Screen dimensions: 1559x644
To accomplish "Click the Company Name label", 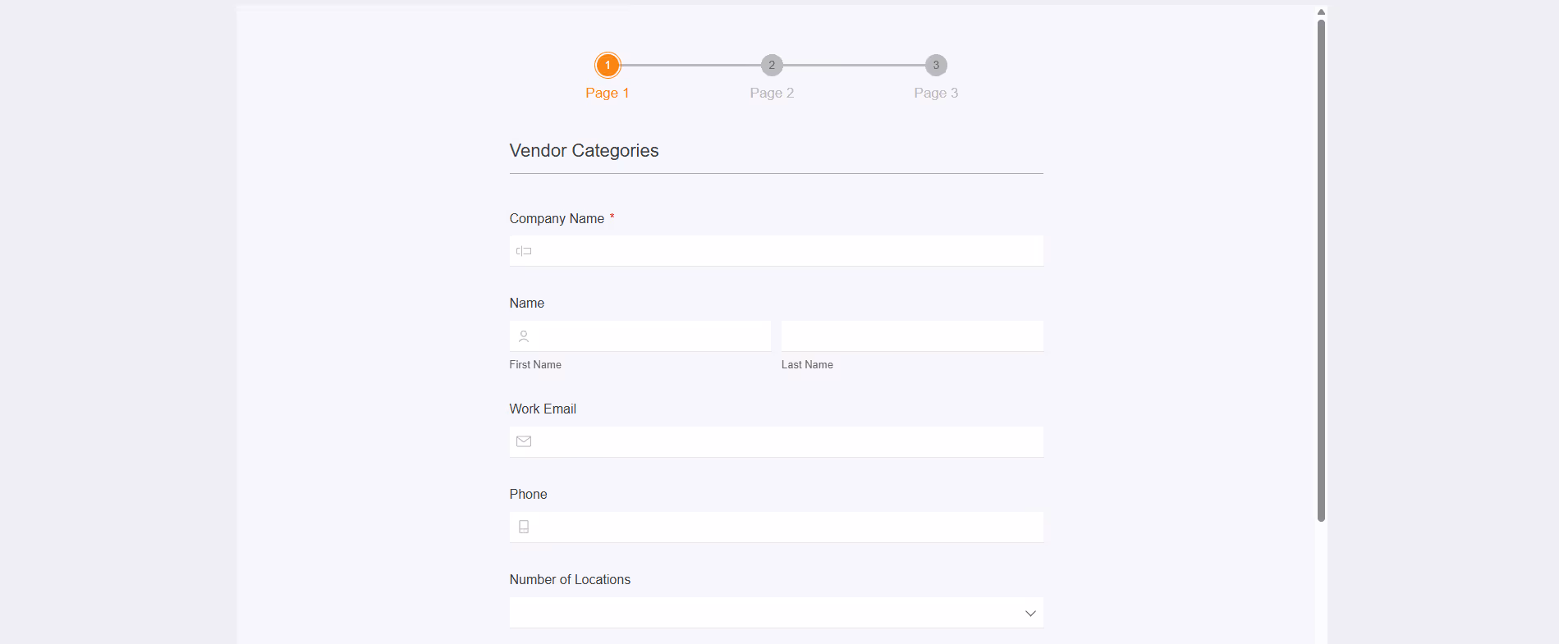I will [557, 218].
